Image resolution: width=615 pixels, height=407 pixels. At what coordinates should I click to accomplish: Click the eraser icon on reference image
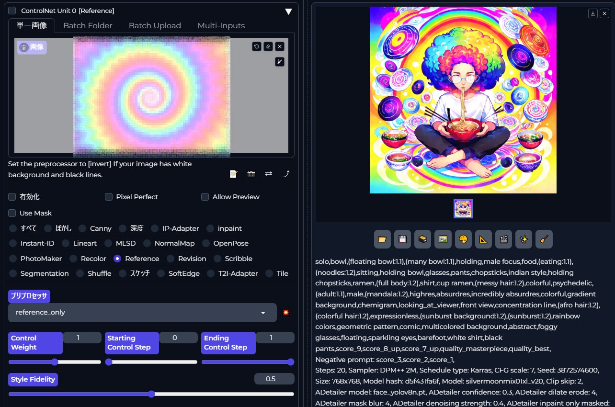coord(268,46)
